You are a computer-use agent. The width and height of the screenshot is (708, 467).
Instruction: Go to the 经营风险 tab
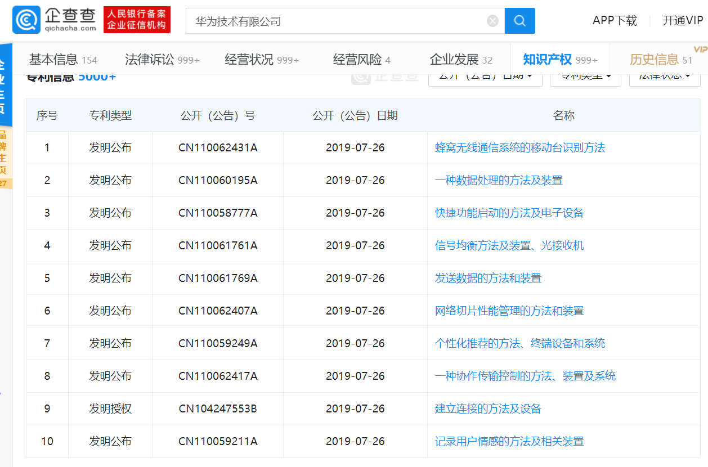pos(361,59)
